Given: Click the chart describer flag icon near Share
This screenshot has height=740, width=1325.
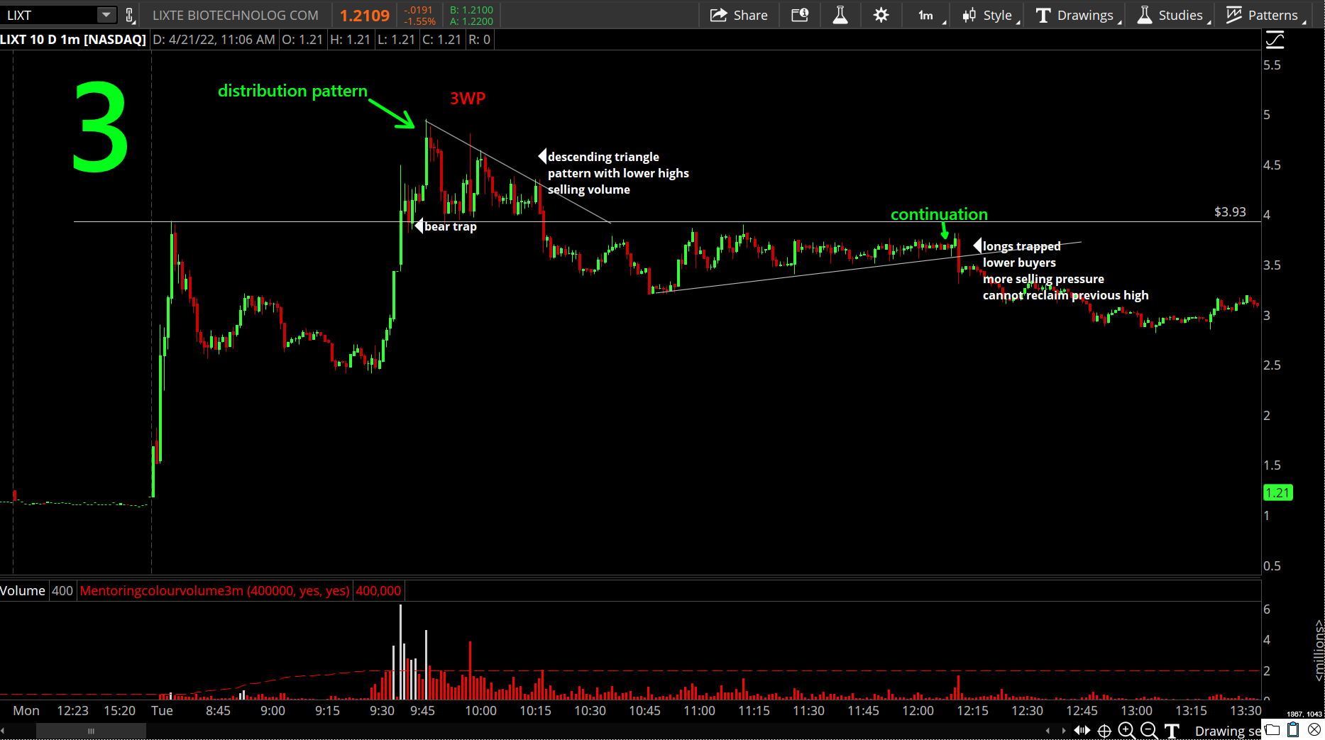Looking at the screenshot, I should click(x=800, y=14).
